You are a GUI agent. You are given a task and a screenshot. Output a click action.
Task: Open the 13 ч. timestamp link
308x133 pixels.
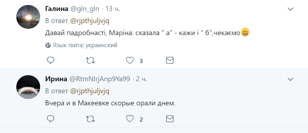113,9
